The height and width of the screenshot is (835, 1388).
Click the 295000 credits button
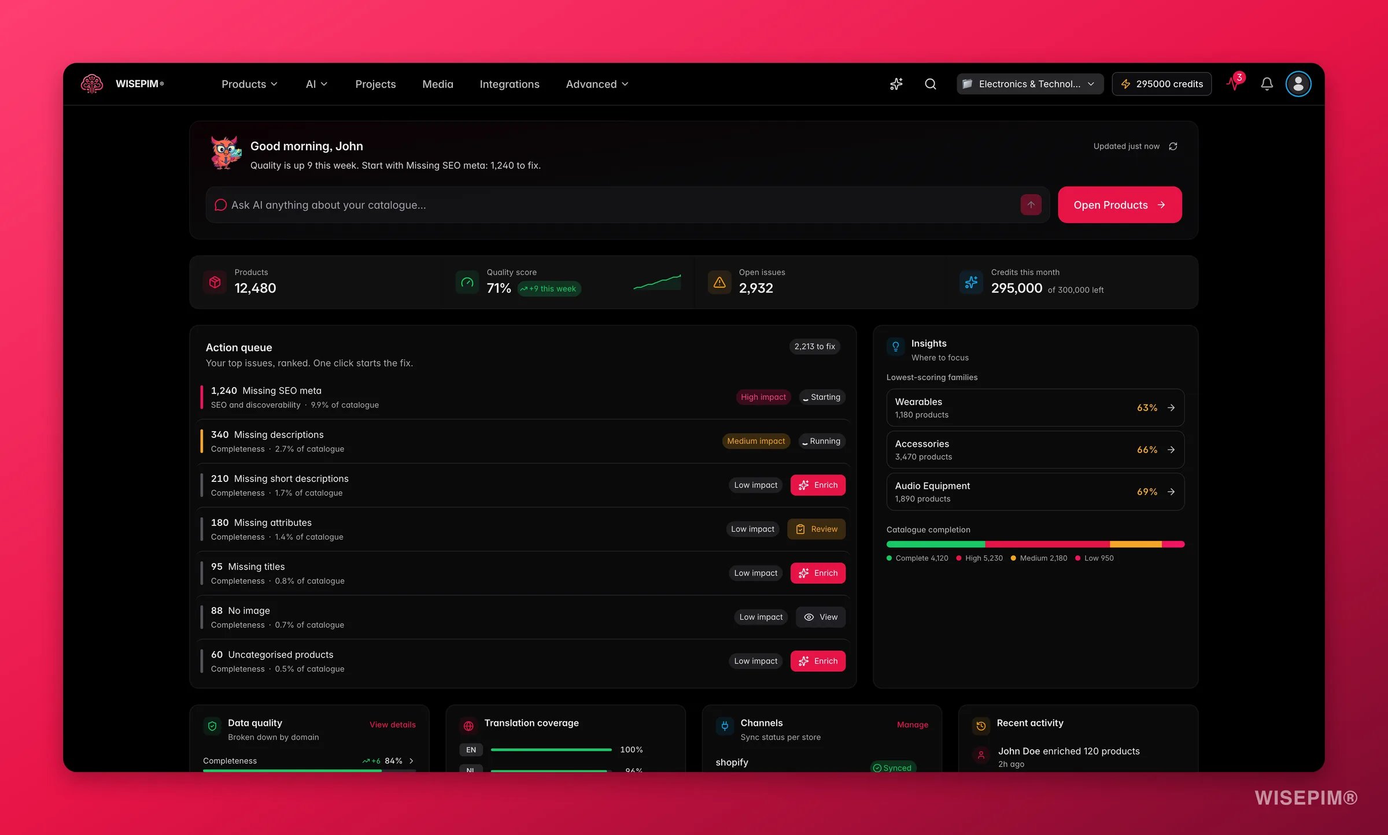[1161, 84]
